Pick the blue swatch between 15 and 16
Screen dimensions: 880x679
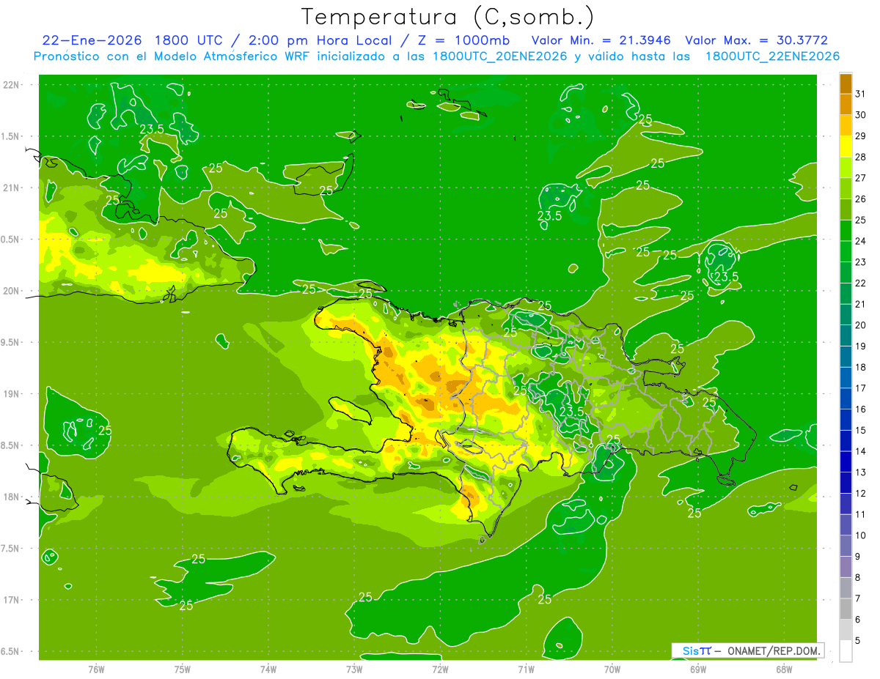(846, 420)
